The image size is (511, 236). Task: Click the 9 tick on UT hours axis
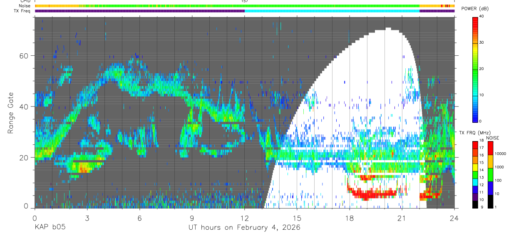(192, 218)
